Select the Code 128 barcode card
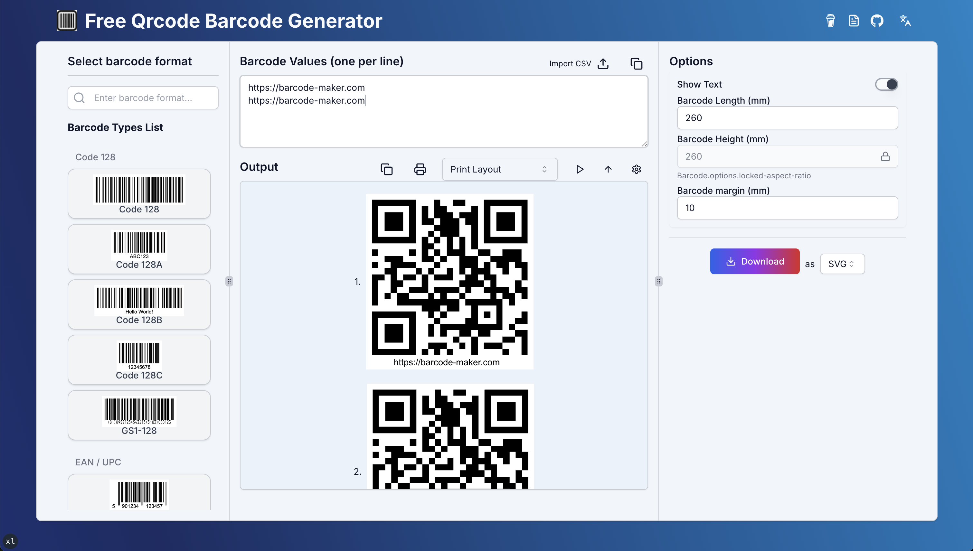973x551 pixels. coord(139,194)
